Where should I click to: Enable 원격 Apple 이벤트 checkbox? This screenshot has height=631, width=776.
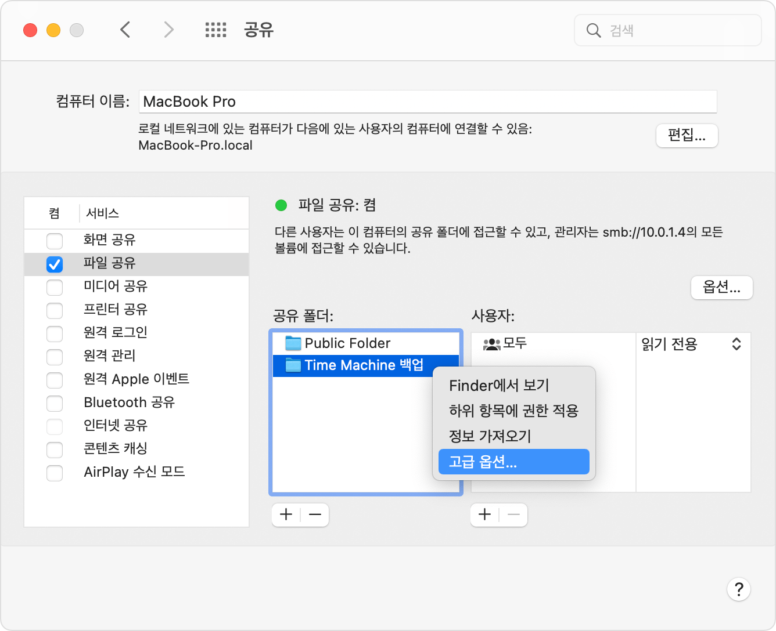pos(55,380)
